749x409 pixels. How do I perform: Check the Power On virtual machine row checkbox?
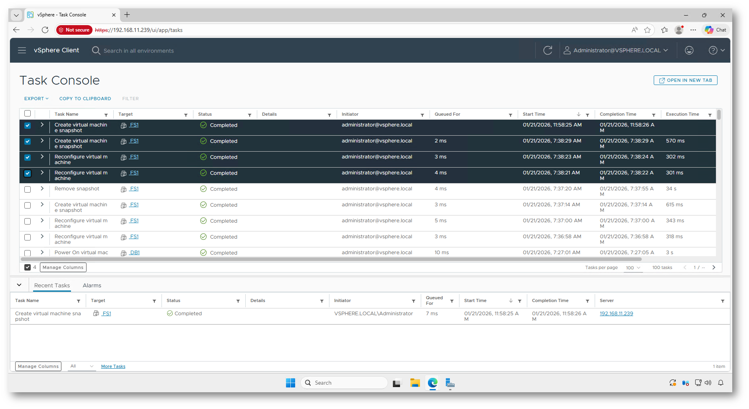[28, 253]
